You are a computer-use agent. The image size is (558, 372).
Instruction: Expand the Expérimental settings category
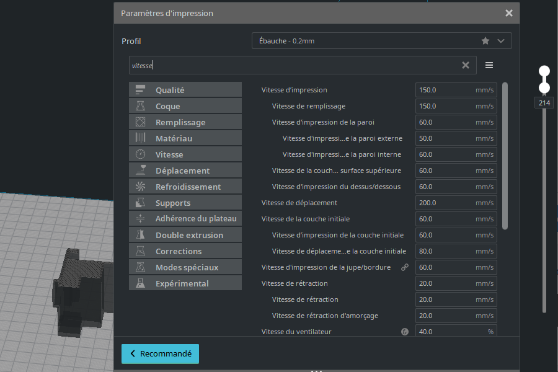185,283
